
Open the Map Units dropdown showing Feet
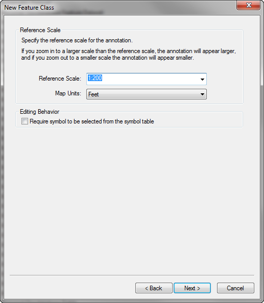pyautogui.click(x=147, y=94)
